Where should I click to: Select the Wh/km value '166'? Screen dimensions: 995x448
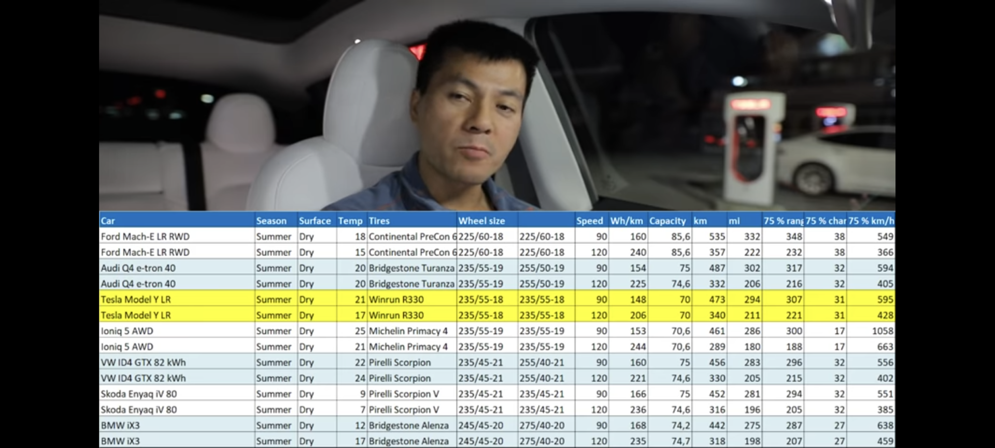(638, 394)
